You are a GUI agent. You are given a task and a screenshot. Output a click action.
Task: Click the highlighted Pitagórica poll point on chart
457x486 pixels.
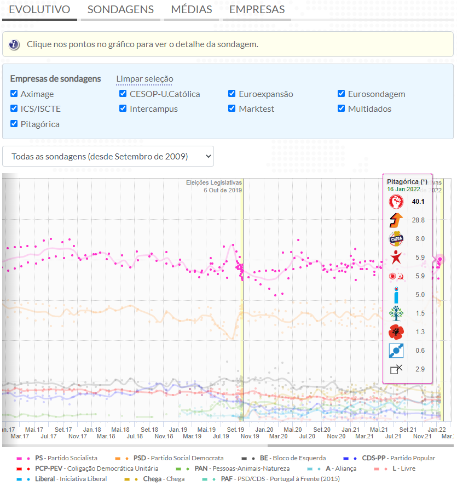(439, 259)
